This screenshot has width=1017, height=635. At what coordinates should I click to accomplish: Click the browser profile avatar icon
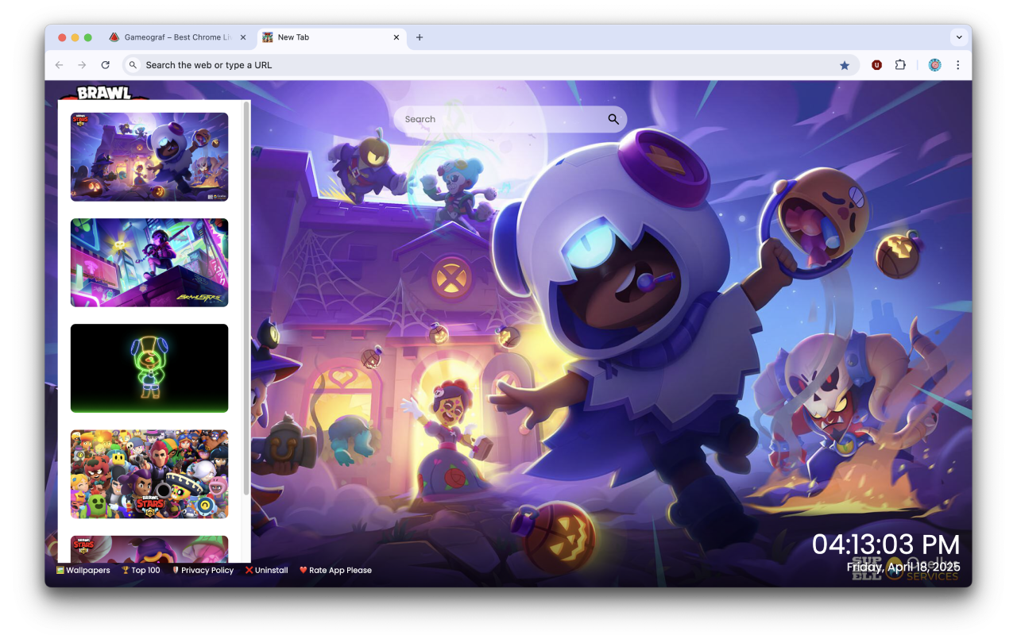[934, 64]
